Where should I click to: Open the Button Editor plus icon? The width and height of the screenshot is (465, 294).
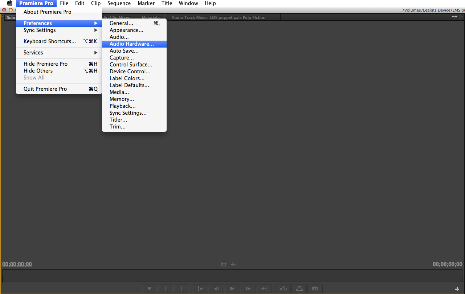coord(457,289)
